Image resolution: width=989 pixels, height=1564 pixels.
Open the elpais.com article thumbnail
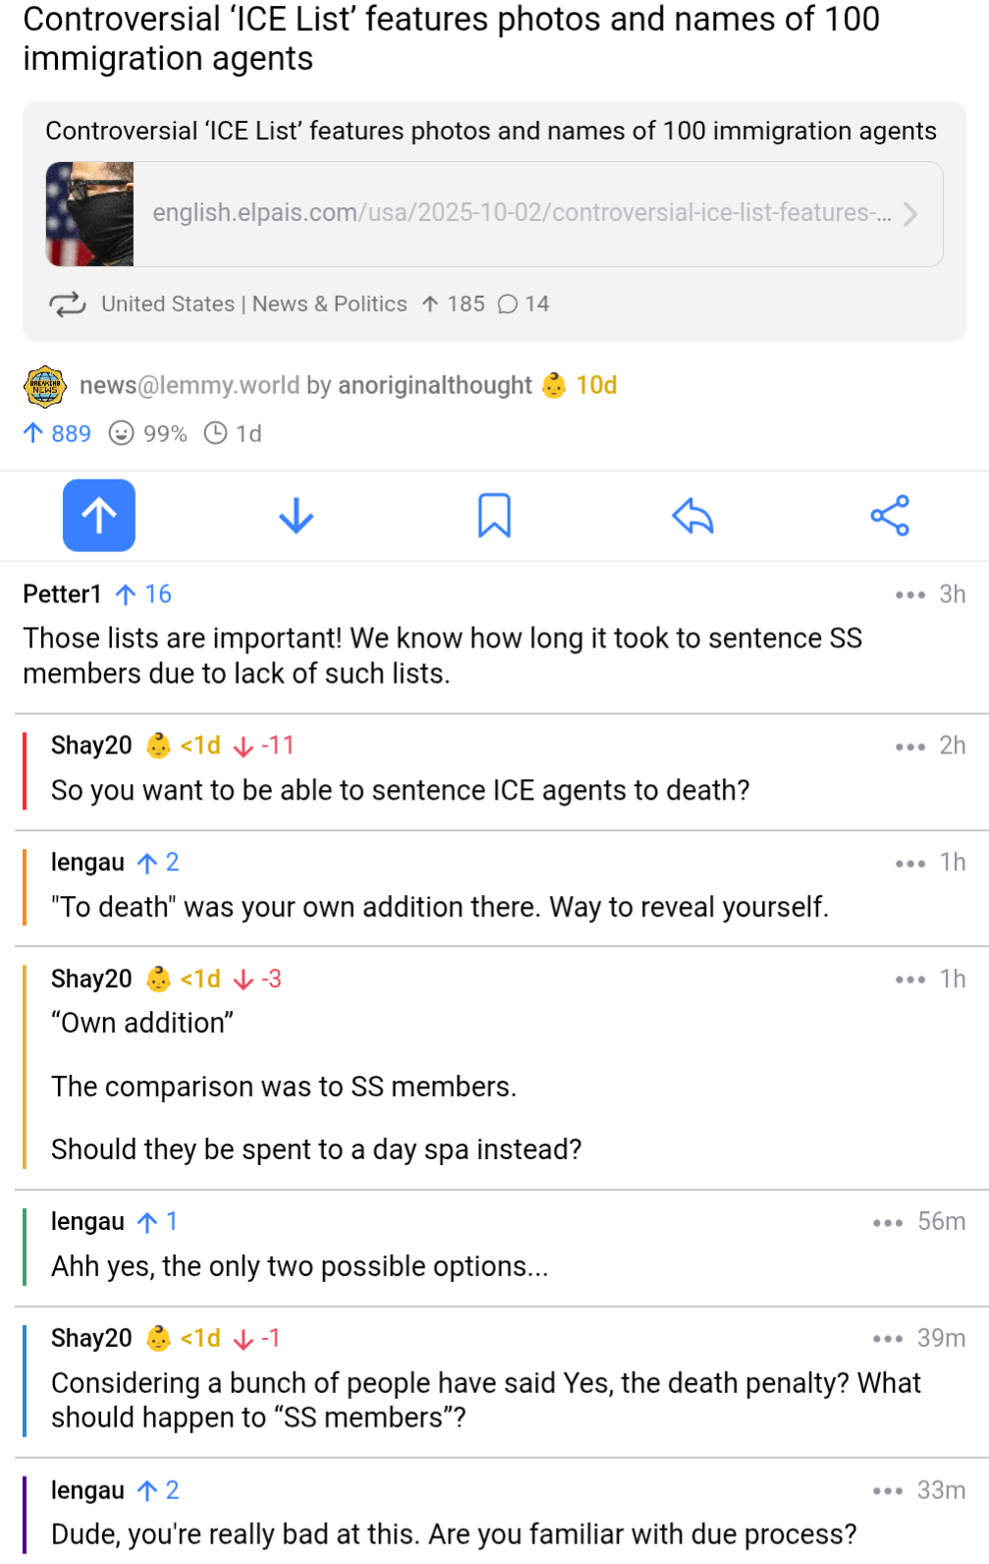(x=90, y=214)
